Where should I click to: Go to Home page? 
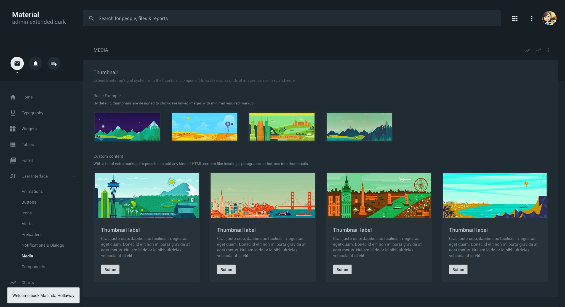point(27,97)
